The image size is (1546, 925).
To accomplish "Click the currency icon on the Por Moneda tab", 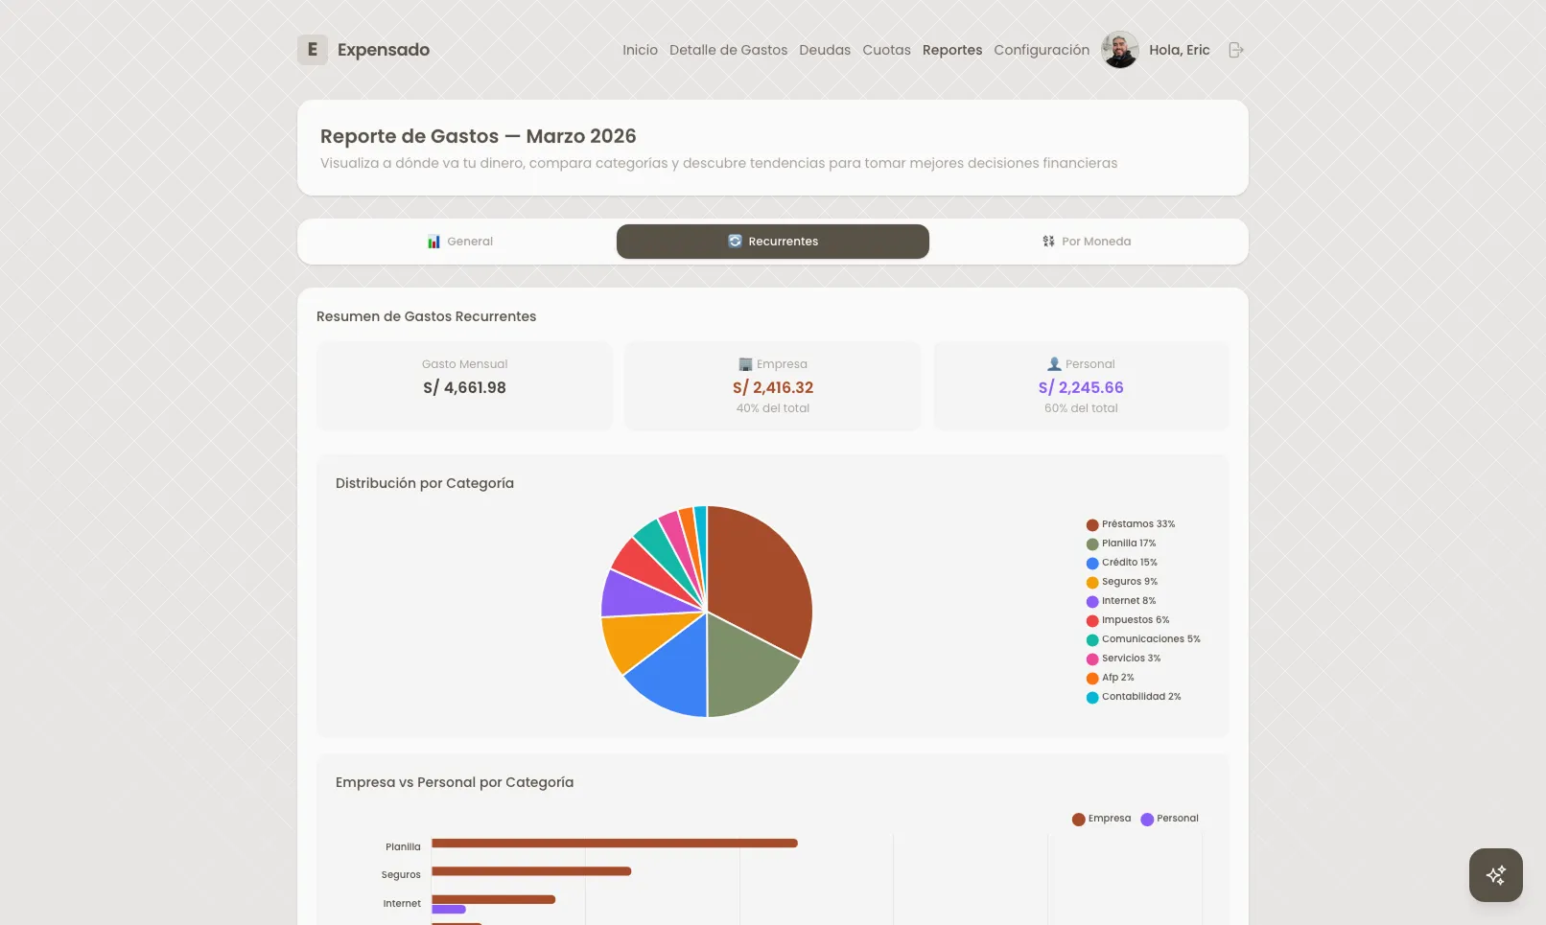I will tap(1047, 241).
